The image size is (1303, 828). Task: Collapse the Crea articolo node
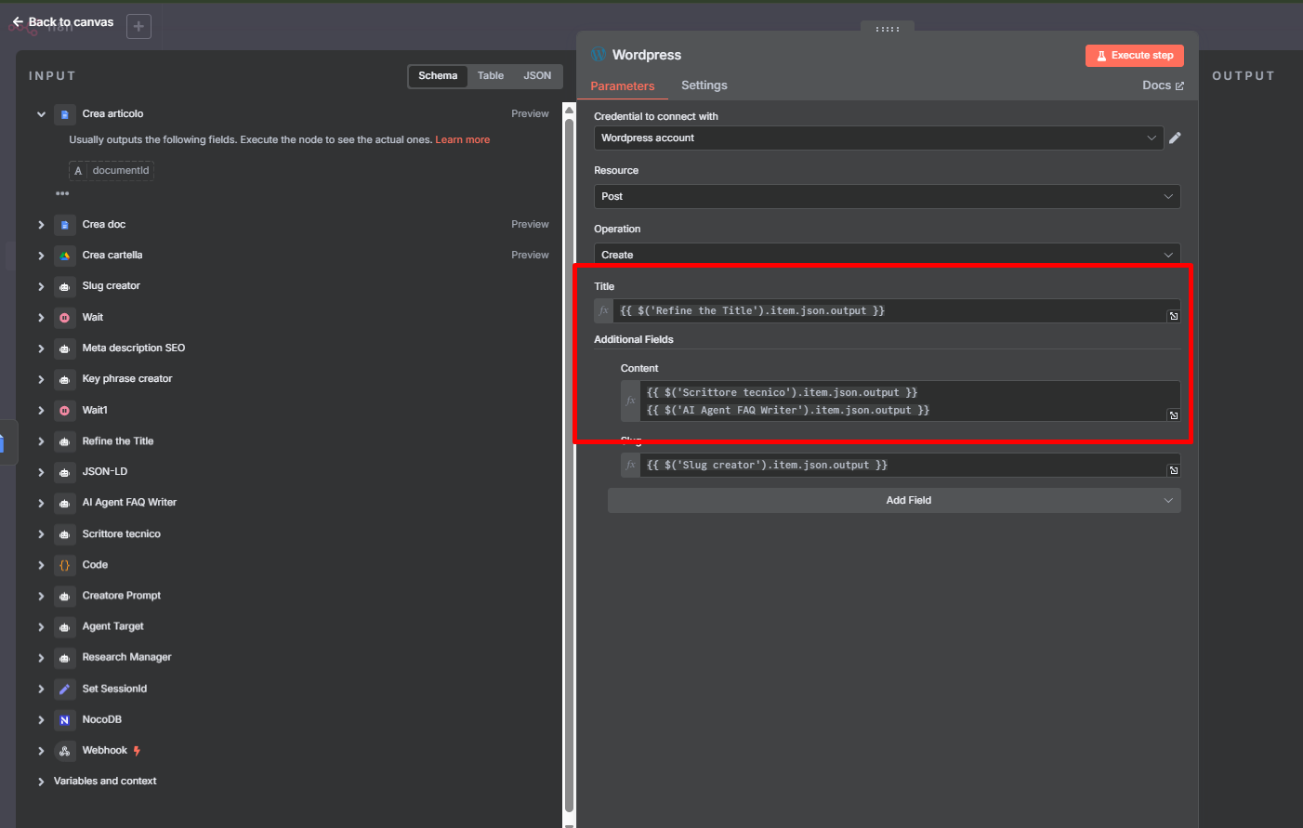coord(41,114)
